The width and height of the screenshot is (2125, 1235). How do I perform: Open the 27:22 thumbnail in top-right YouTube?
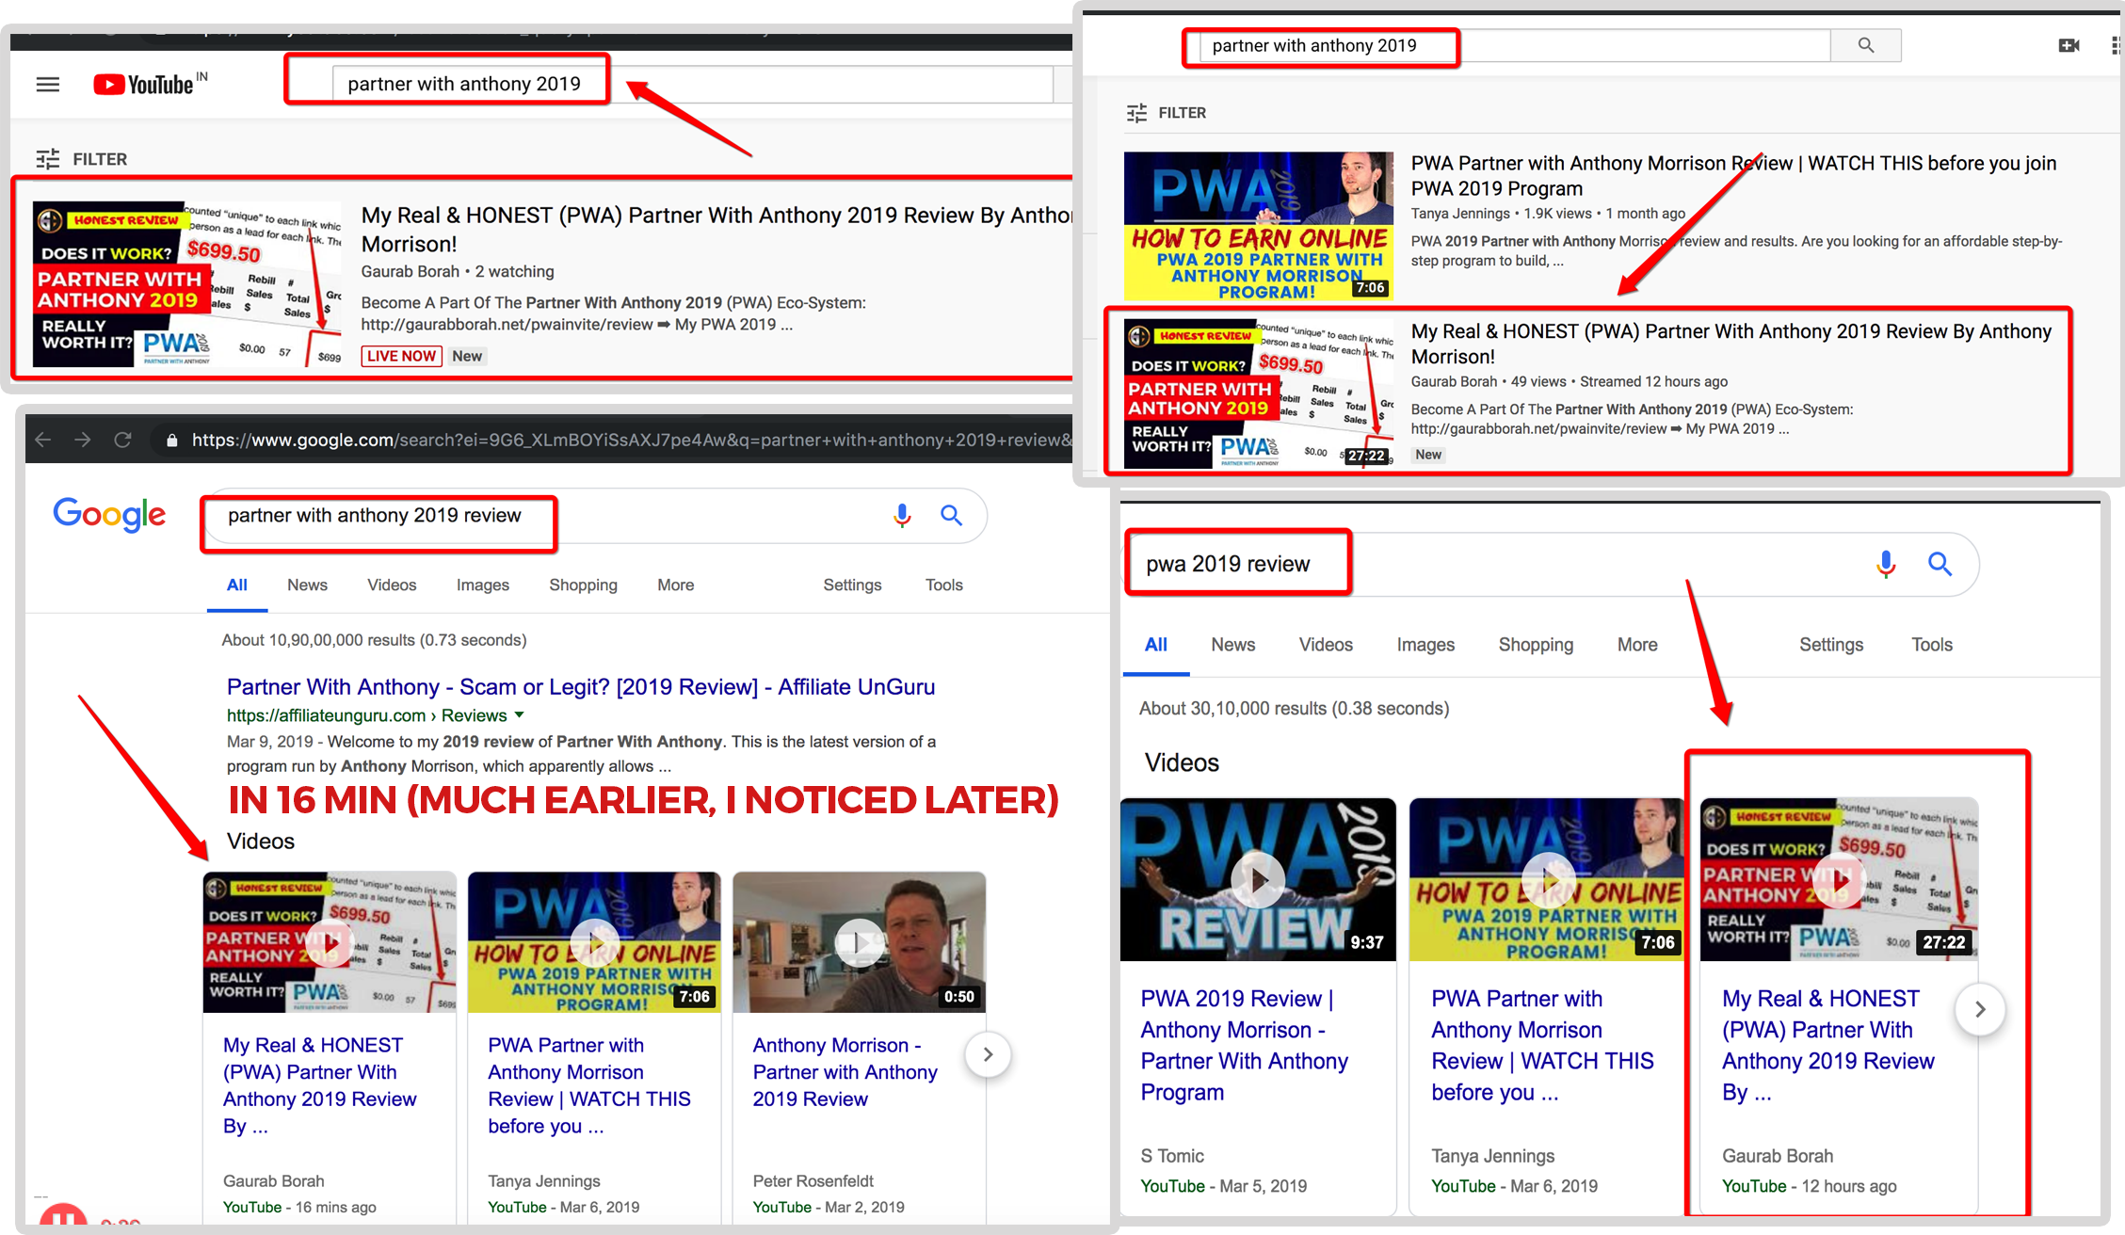[1258, 393]
